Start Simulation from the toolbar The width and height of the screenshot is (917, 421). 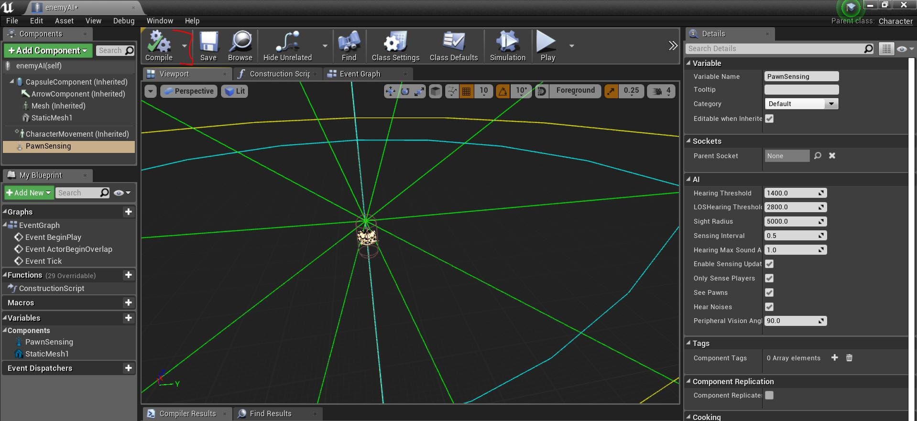pos(507,46)
